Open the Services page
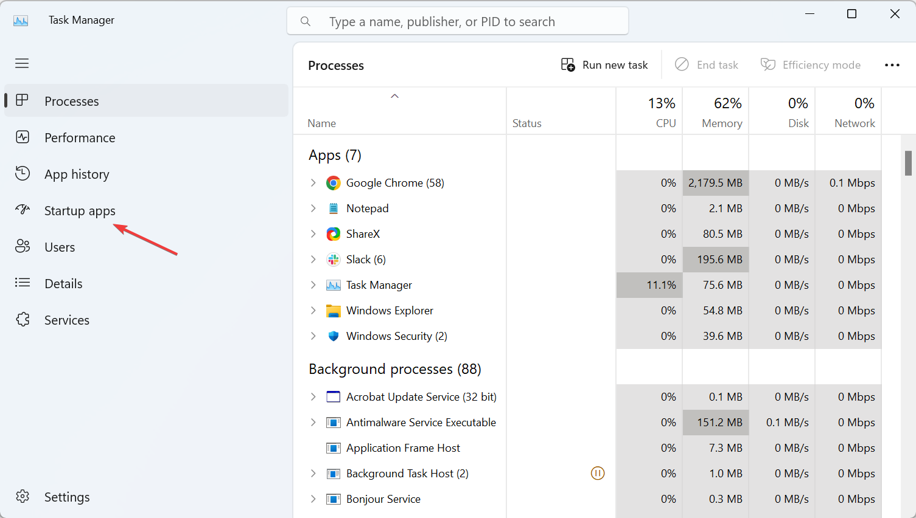 (146, 320)
